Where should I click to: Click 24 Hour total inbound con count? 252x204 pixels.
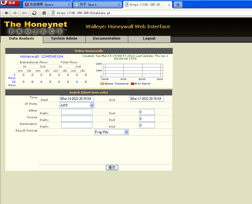(59, 82)
